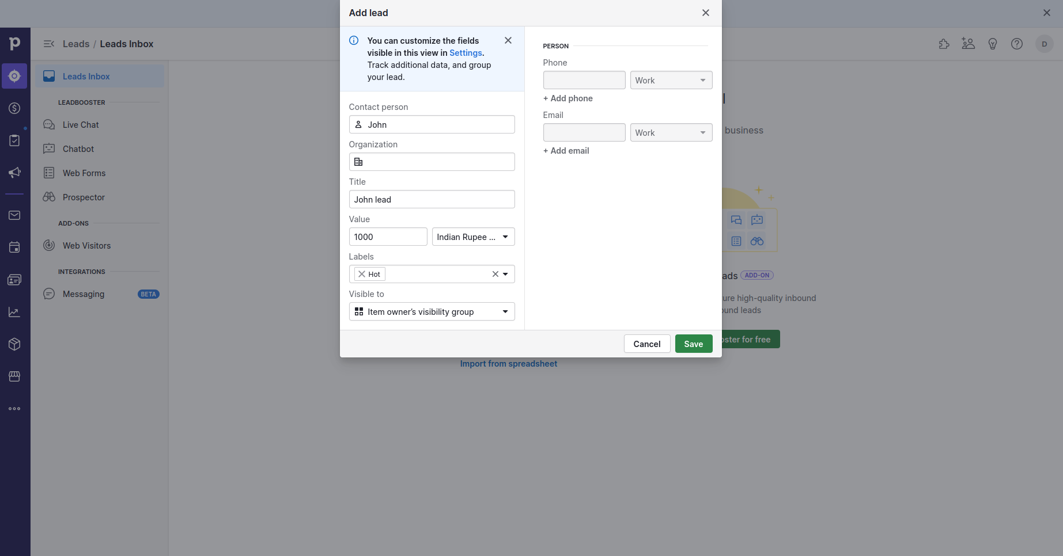Click the Save button

[x=693, y=344]
